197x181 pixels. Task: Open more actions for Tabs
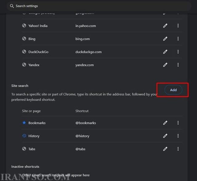[178, 149]
